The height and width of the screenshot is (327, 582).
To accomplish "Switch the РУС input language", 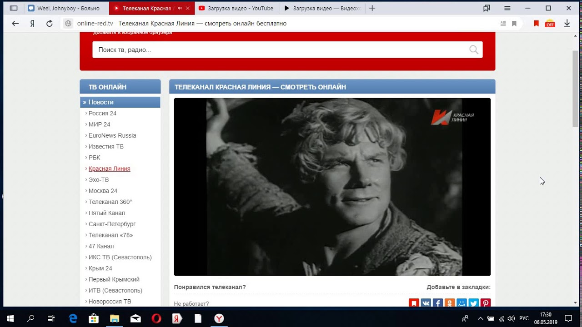I will tap(524, 318).
